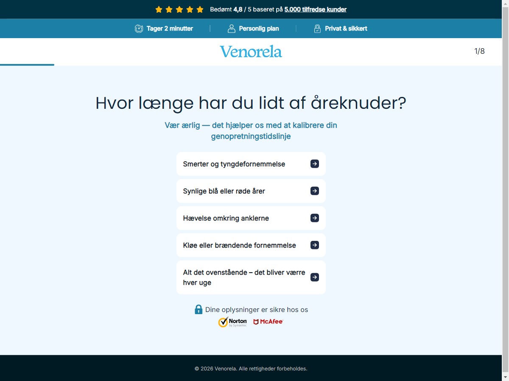Screen dimensions: 509x381
Task: Click the heading Hvor længe har du lidt af åreknuder?
Action: click(x=251, y=103)
